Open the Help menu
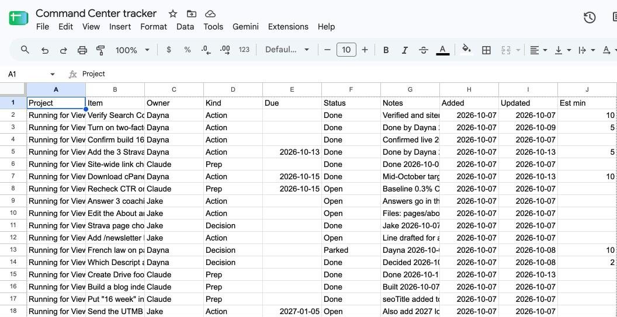Image resolution: width=617 pixels, height=317 pixels. [x=326, y=27]
